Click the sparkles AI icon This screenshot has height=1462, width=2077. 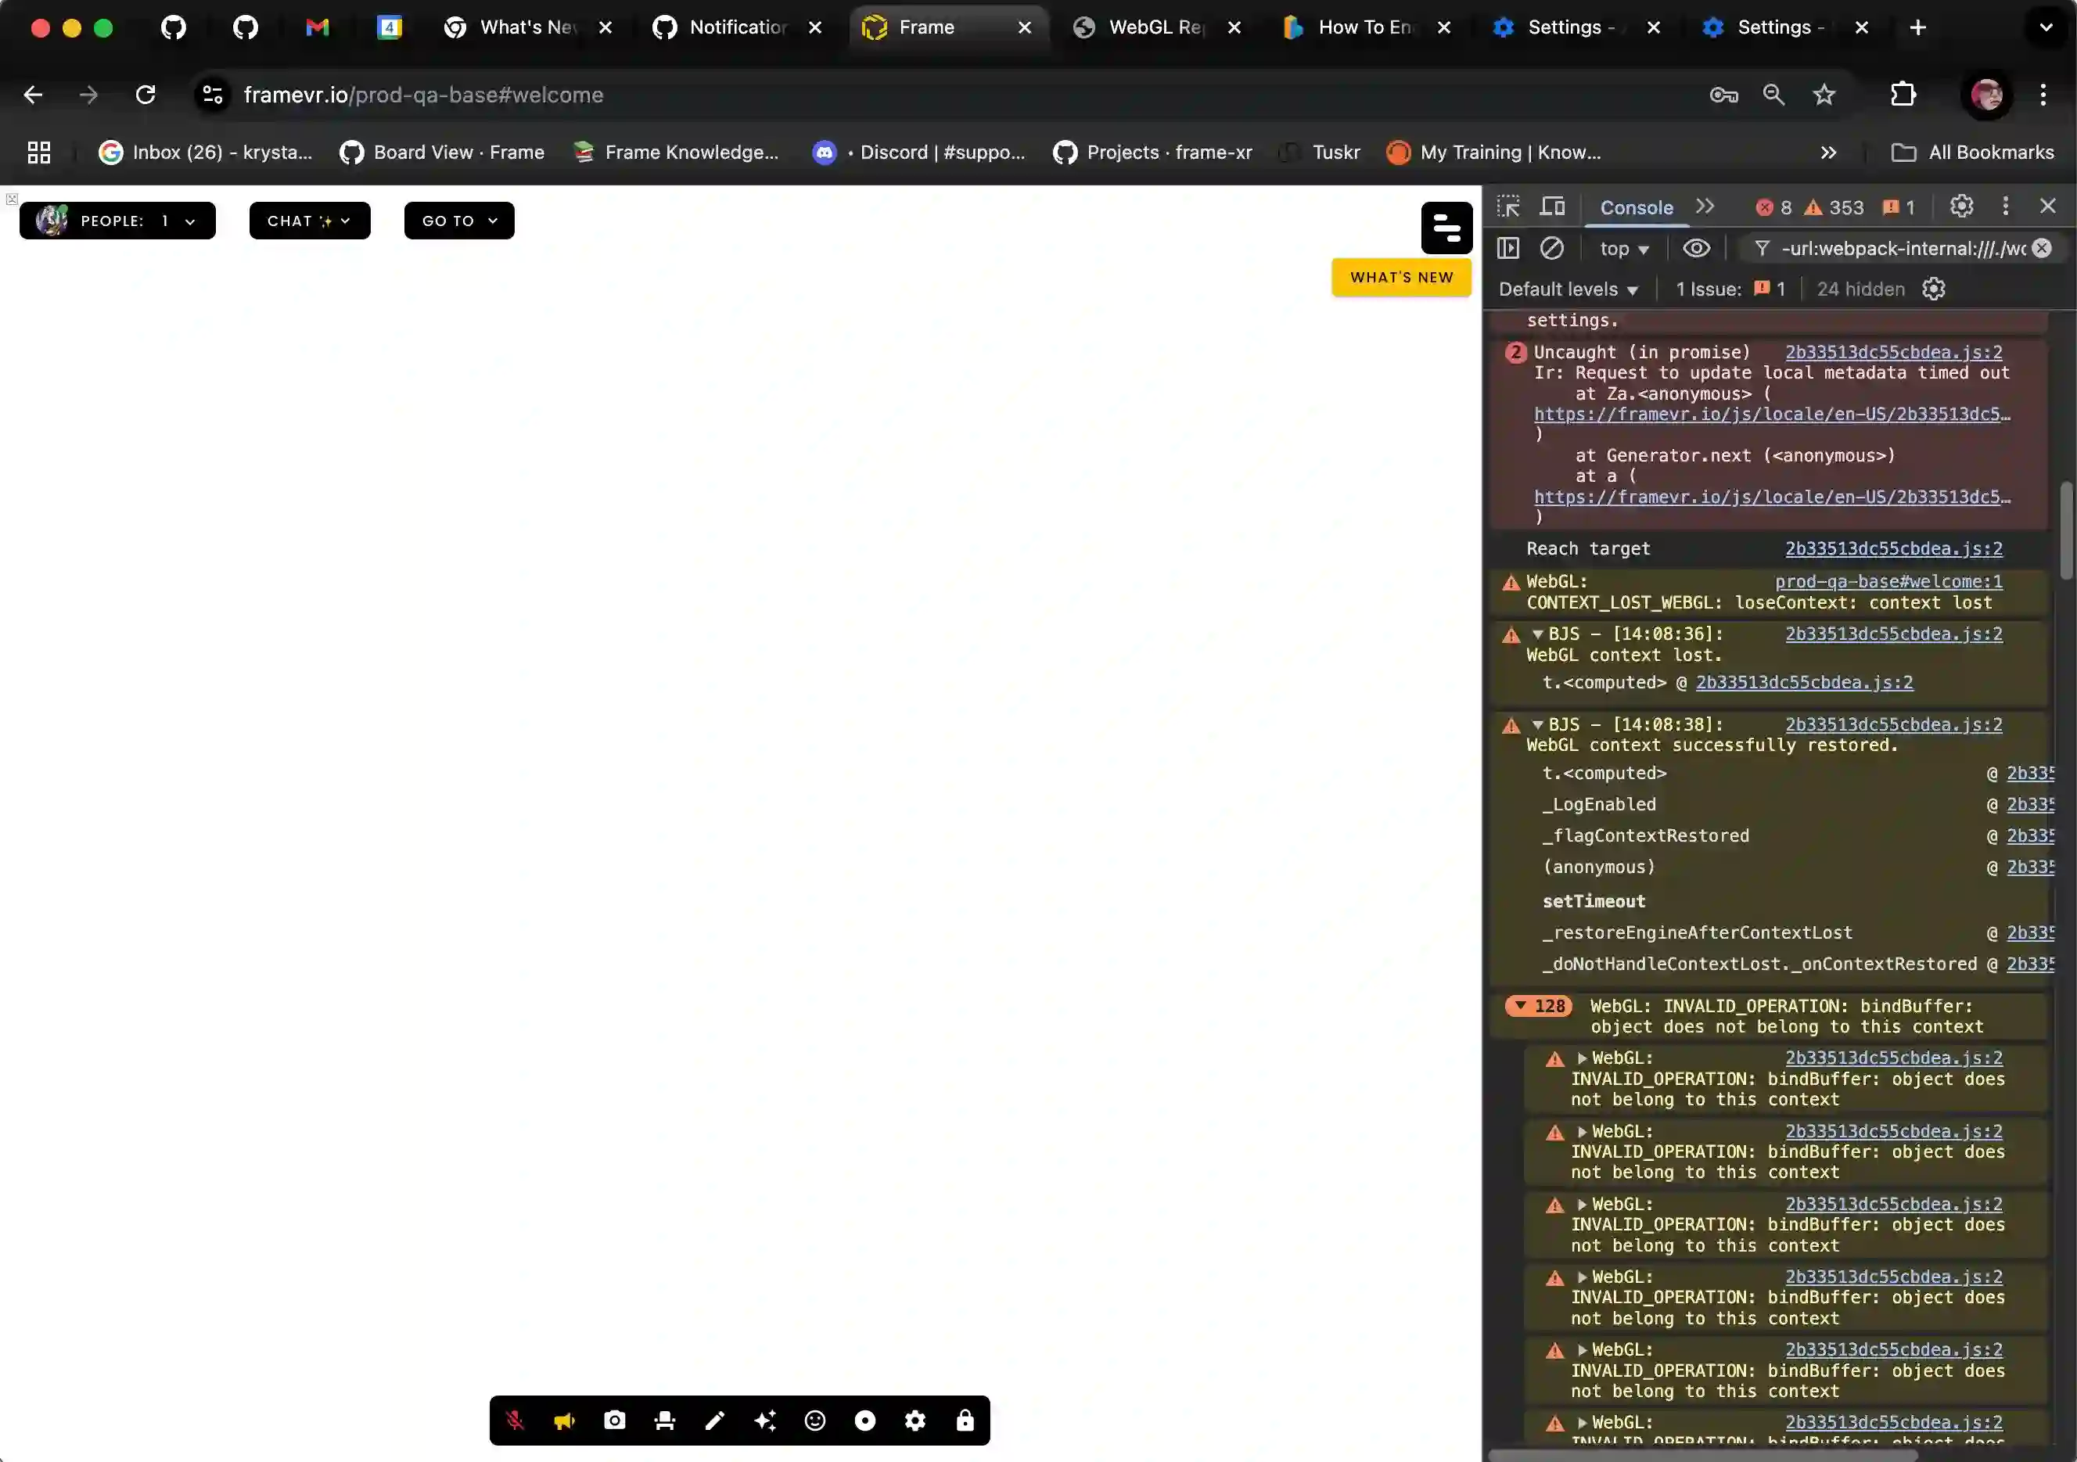tap(765, 1421)
